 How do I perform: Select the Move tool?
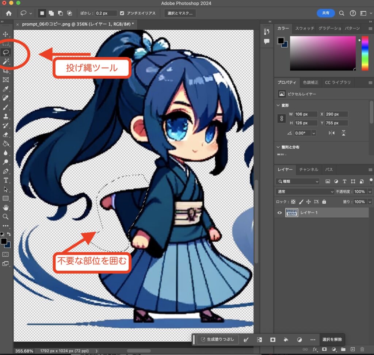[5, 34]
